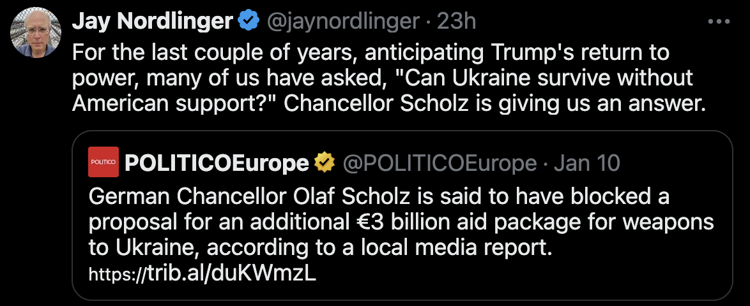The image size is (750, 306).
Task: Click the @jaynordlinger handle
Action: click(343, 22)
